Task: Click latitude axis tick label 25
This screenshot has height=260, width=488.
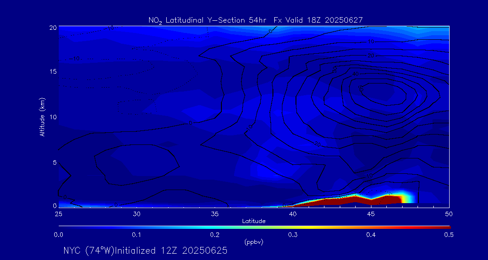Action: (x=58, y=214)
